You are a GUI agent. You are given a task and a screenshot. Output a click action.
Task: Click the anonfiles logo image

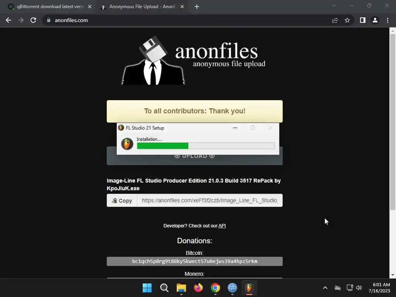(194, 60)
